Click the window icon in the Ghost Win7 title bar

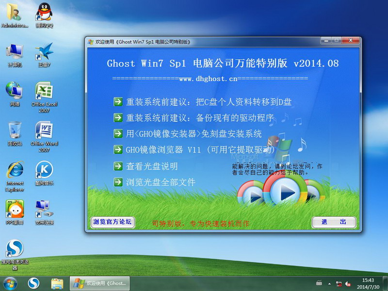[x=91, y=42]
